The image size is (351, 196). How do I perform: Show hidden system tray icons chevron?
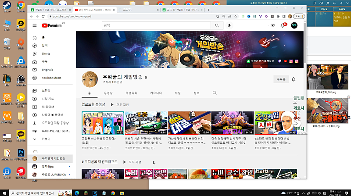(x=303, y=193)
